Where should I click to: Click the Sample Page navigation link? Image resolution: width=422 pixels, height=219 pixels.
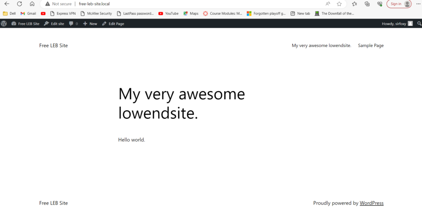click(x=370, y=46)
